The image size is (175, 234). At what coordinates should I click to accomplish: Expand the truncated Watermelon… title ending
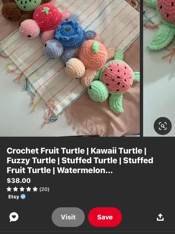point(85,170)
